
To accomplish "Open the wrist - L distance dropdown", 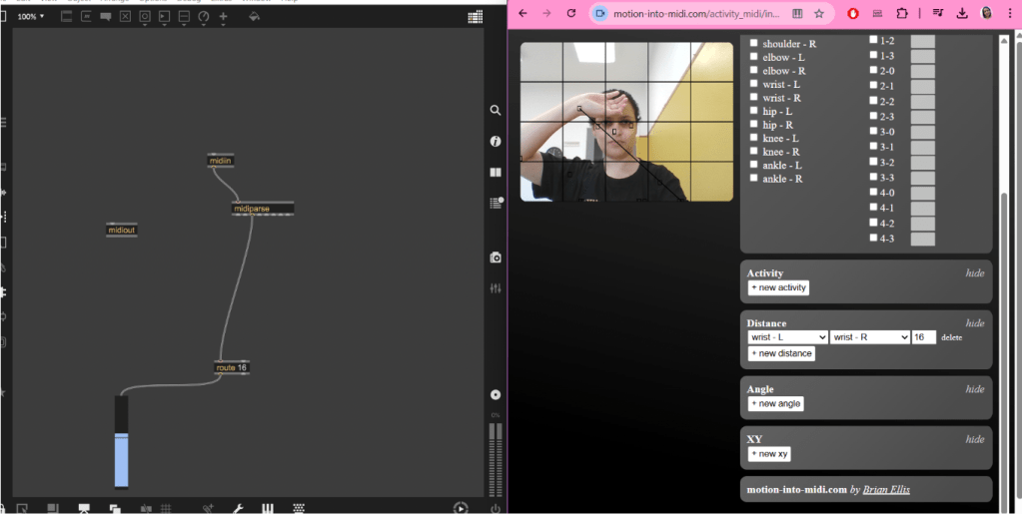I will 787,337.
